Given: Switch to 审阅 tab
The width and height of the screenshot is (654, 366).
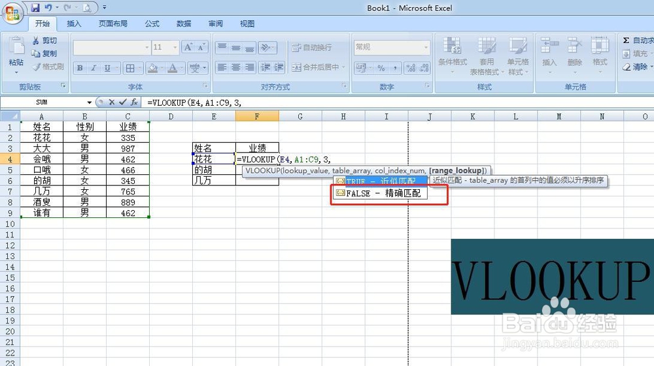Looking at the screenshot, I should pyautogui.click(x=215, y=23).
